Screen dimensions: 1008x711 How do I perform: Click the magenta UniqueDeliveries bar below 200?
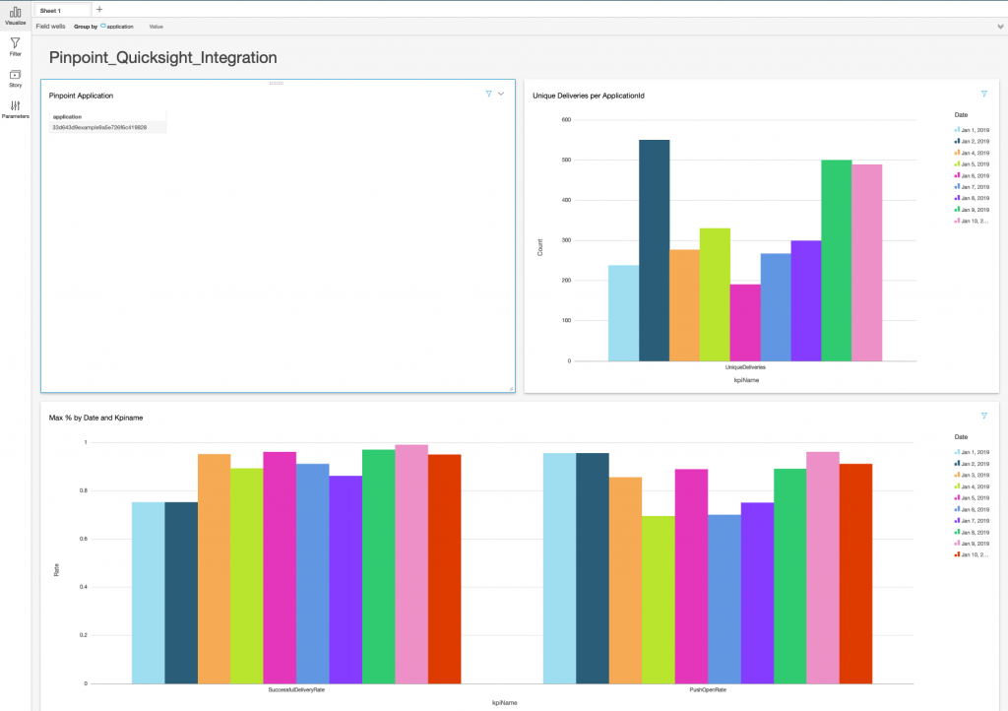pyautogui.click(x=745, y=323)
